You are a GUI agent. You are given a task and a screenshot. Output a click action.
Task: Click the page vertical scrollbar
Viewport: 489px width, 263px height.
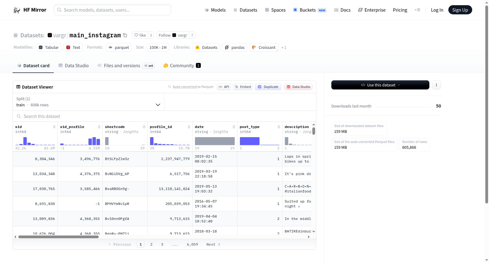click(x=487, y=104)
